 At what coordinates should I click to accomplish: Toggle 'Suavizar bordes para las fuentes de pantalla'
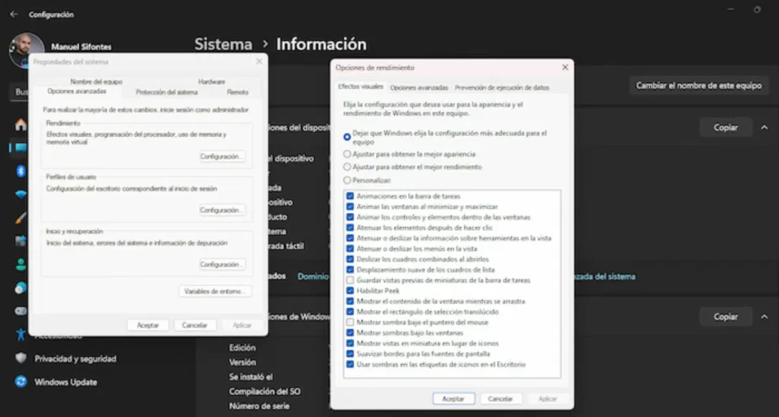[350, 354]
